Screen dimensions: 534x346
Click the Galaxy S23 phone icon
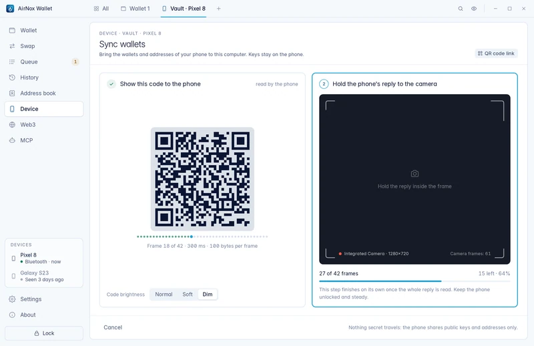tap(13, 276)
